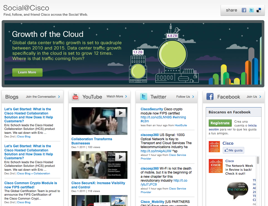
Task: Open first Let's Get Started blog post
Action: (29, 115)
